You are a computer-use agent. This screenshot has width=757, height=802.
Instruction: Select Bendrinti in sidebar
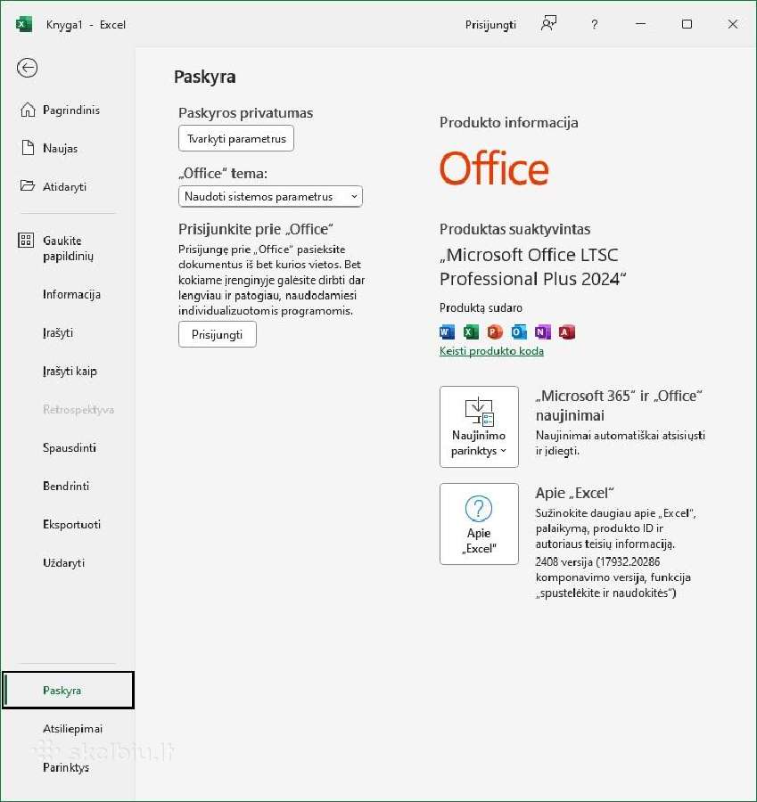coord(68,486)
